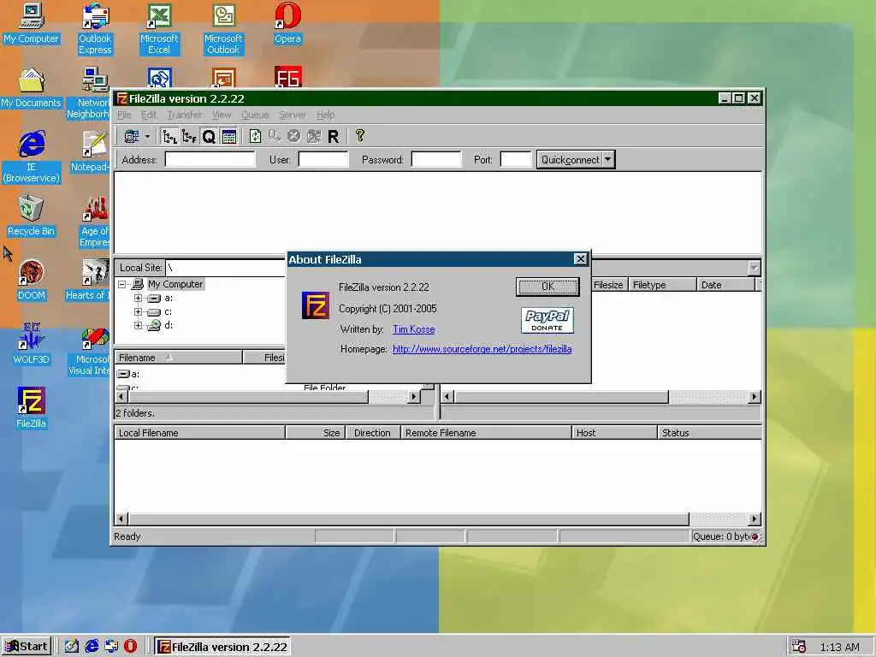Select My Computer in local tree
This screenshot has width=876, height=657.
pos(175,284)
